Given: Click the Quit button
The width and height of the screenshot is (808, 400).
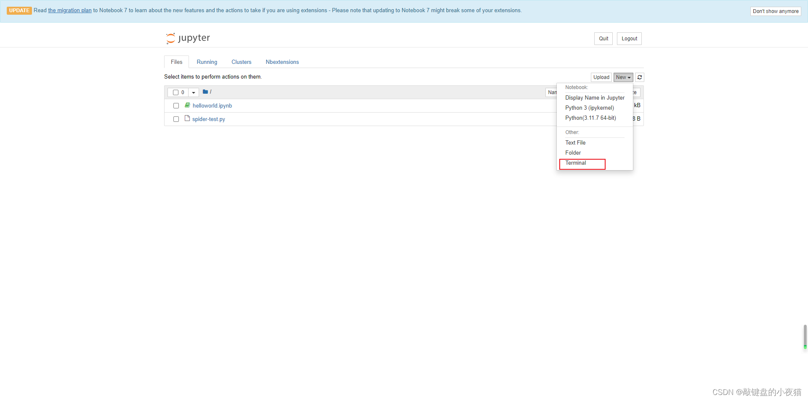Looking at the screenshot, I should 603,39.
